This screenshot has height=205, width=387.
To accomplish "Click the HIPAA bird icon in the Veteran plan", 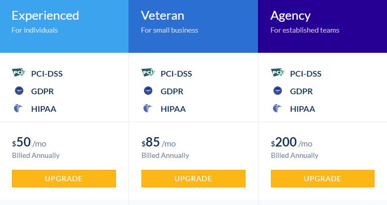I will (148, 108).
